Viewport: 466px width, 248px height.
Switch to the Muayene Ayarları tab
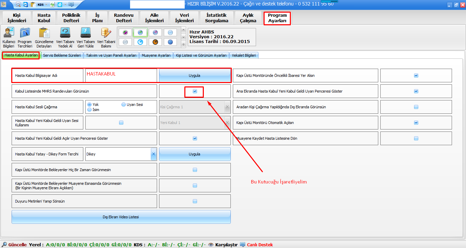[156, 55]
